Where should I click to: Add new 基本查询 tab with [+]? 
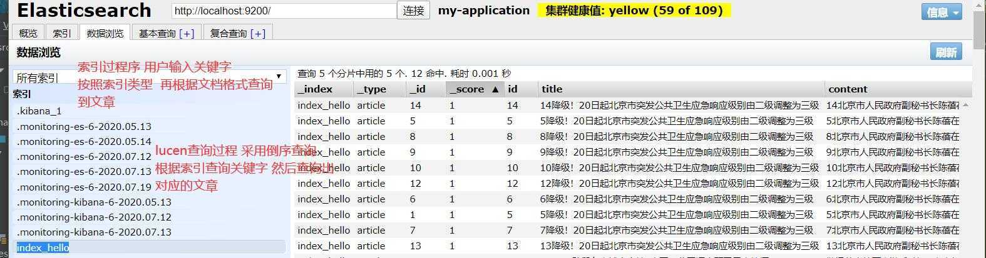(187, 33)
